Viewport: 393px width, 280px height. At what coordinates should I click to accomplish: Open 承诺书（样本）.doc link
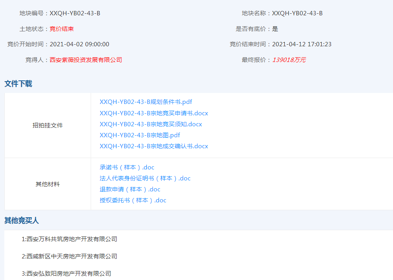click(127, 167)
